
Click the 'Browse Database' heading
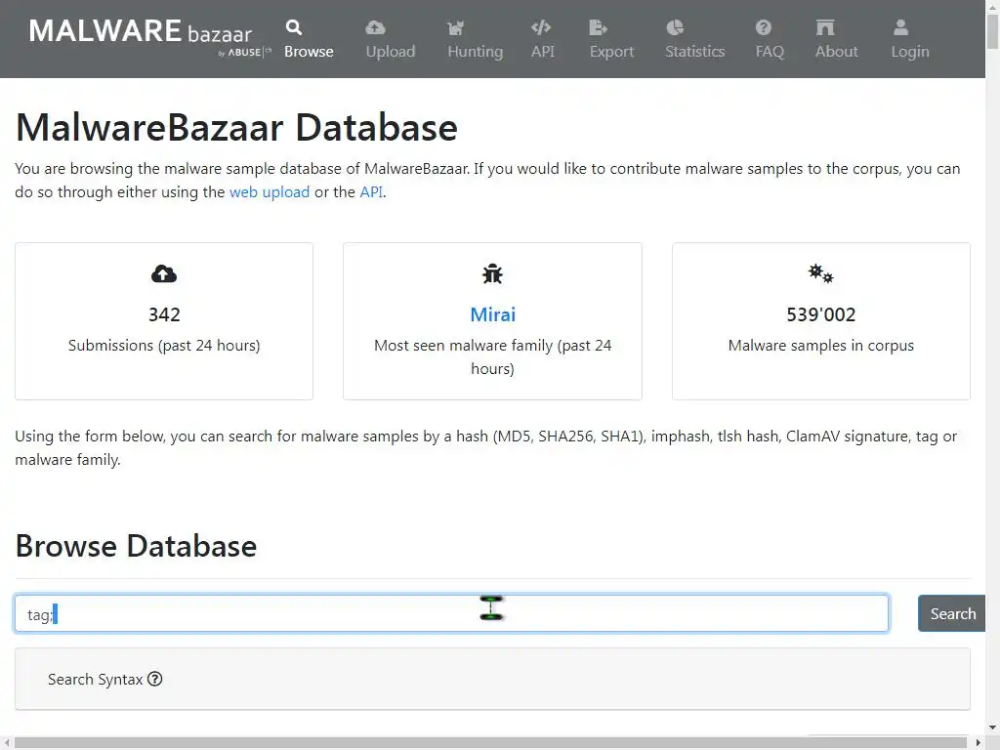coord(136,546)
